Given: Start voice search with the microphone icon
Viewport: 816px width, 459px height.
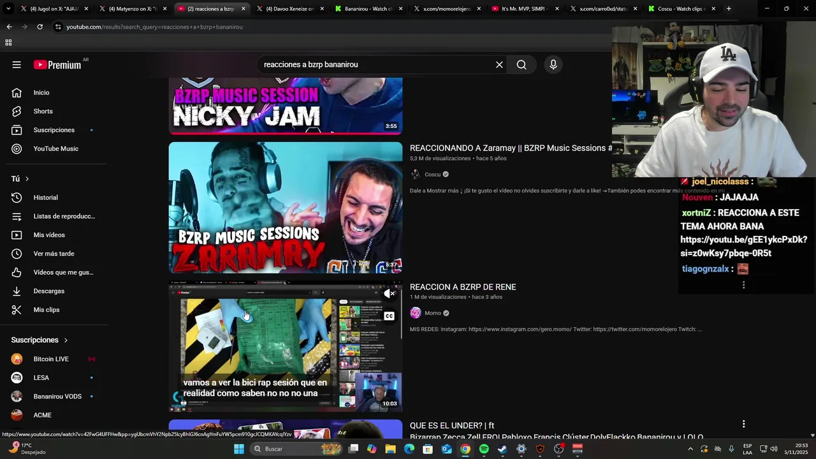Looking at the screenshot, I should pos(553,64).
